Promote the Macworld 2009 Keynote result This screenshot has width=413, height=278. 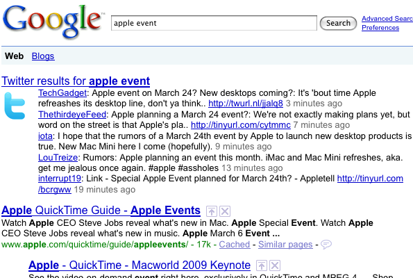262,265
